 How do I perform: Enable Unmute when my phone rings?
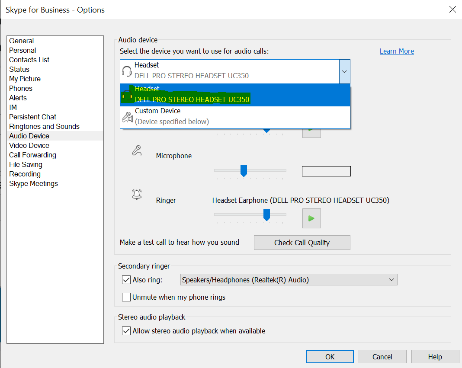[126, 297]
